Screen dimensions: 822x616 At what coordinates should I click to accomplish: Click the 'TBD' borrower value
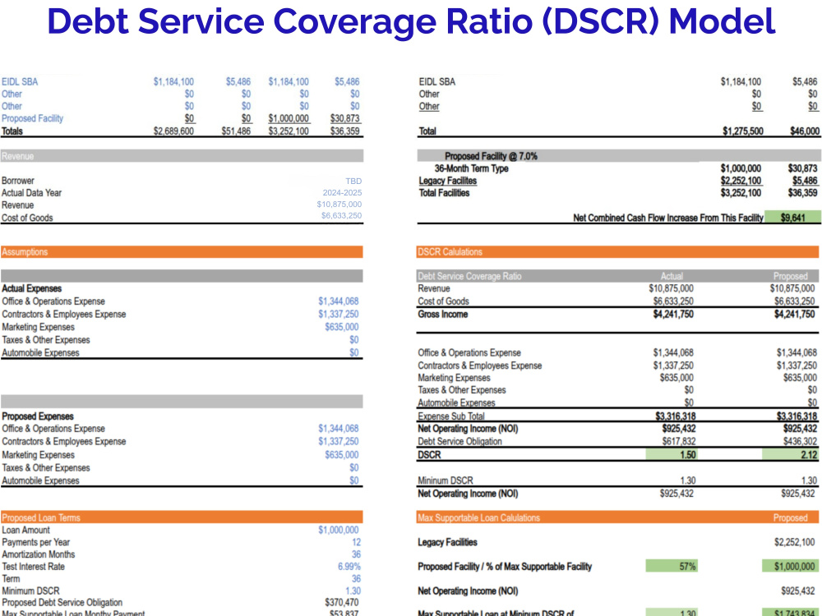point(353,181)
